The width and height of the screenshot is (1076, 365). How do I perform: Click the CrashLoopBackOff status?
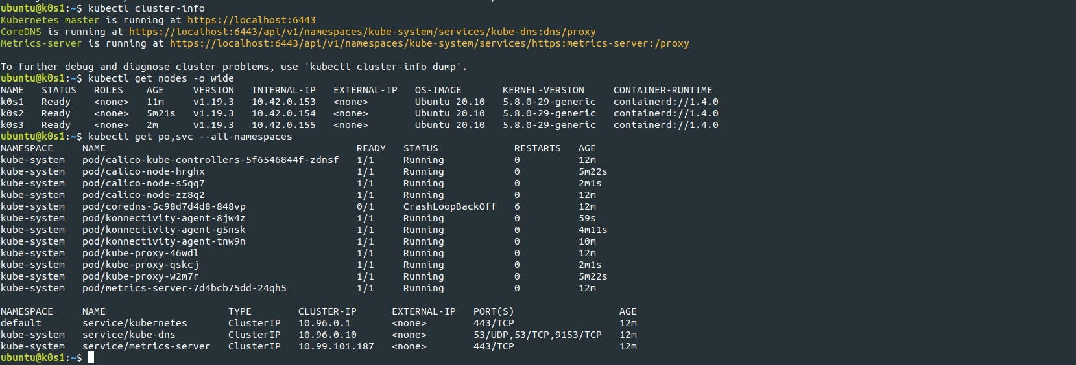click(x=449, y=206)
